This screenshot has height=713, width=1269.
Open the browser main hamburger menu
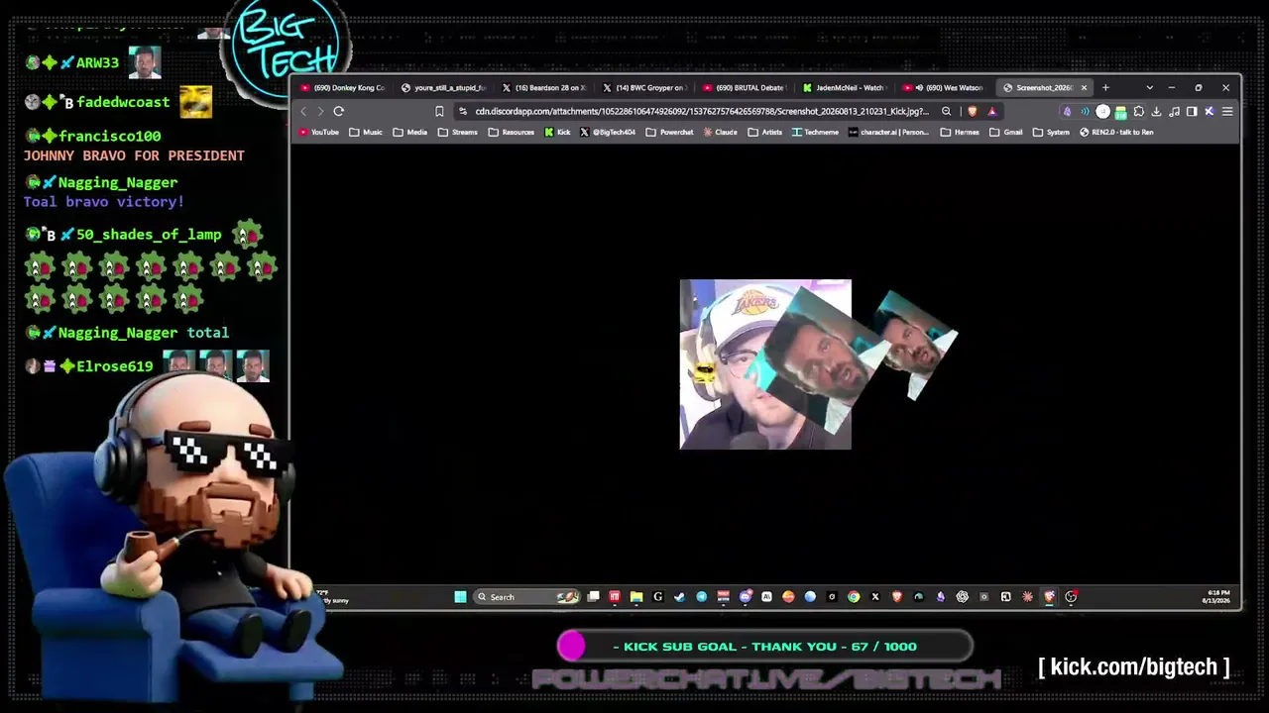point(1227,112)
